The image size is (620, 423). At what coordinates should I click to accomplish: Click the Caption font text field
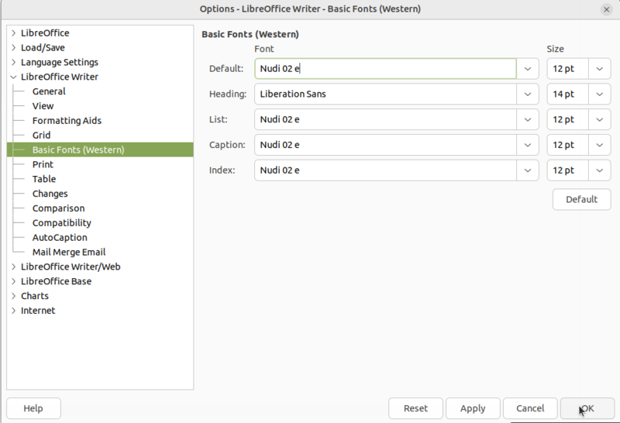click(385, 145)
